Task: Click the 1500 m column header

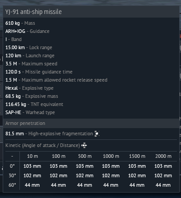Action: click(137, 156)
